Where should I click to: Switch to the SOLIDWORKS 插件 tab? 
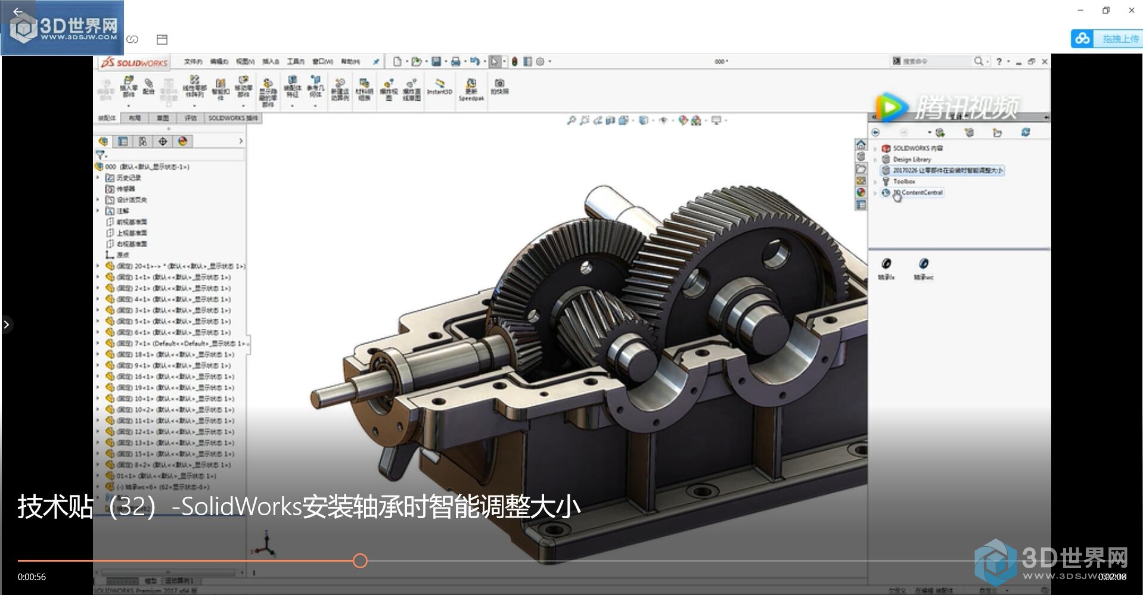233,118
